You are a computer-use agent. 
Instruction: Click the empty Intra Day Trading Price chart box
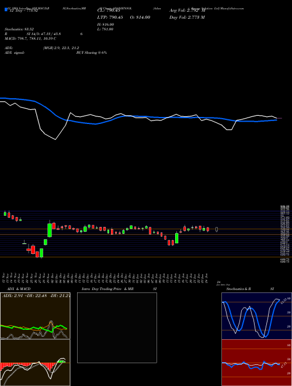[x=117, y=328]
